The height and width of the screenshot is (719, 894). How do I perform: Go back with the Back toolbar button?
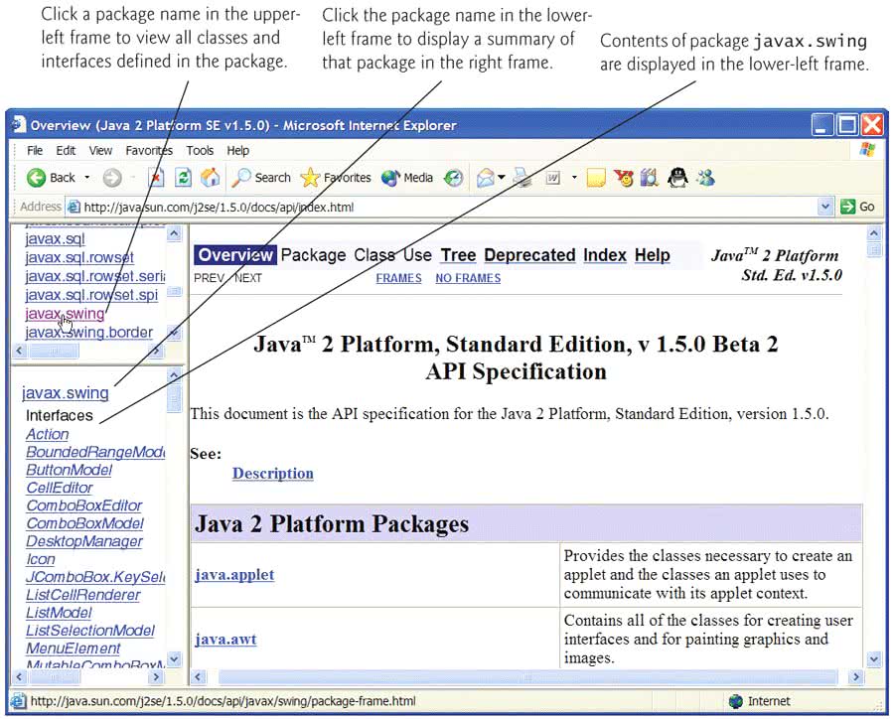(x=51, y=178)
